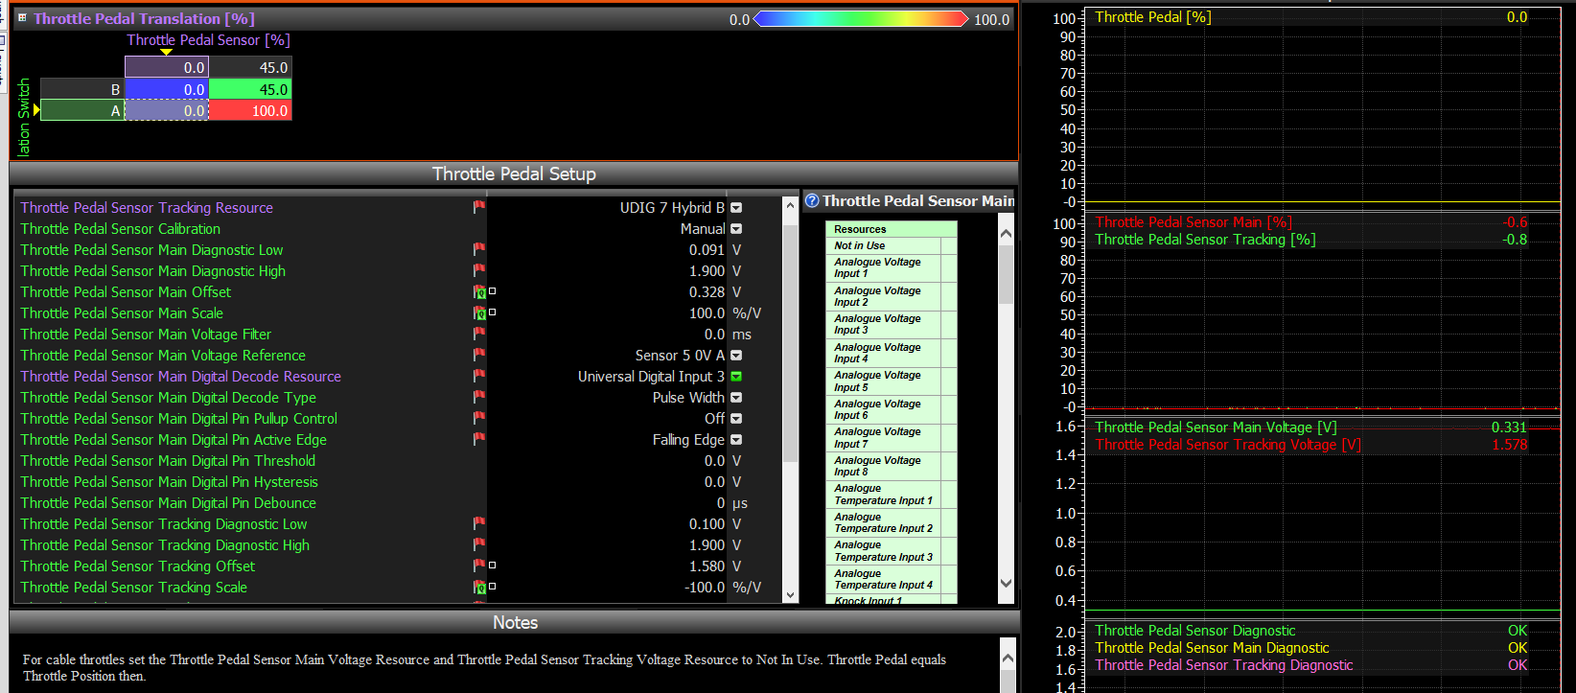Open the Sensor 5 0V A dropdown

coord(736,355)
